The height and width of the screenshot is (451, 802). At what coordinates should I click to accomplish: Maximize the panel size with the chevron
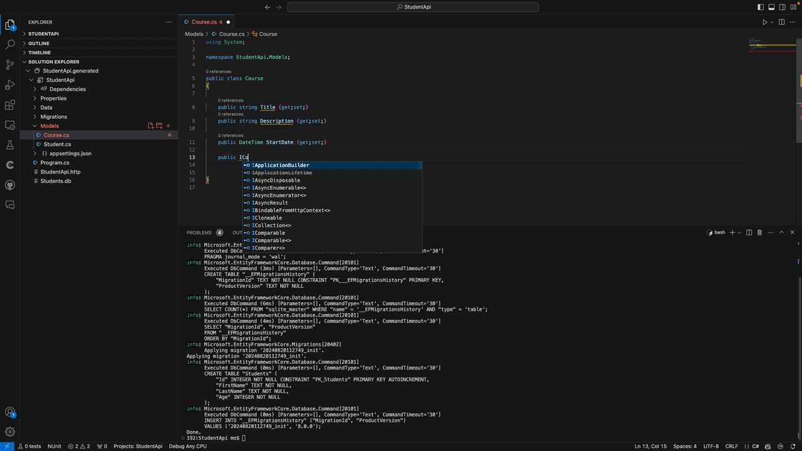(x=781, y=232)
